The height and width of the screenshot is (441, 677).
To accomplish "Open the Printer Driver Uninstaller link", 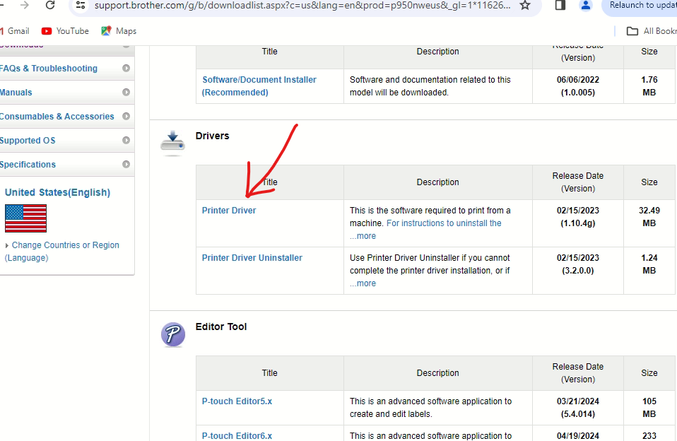I will pos(252,258).
